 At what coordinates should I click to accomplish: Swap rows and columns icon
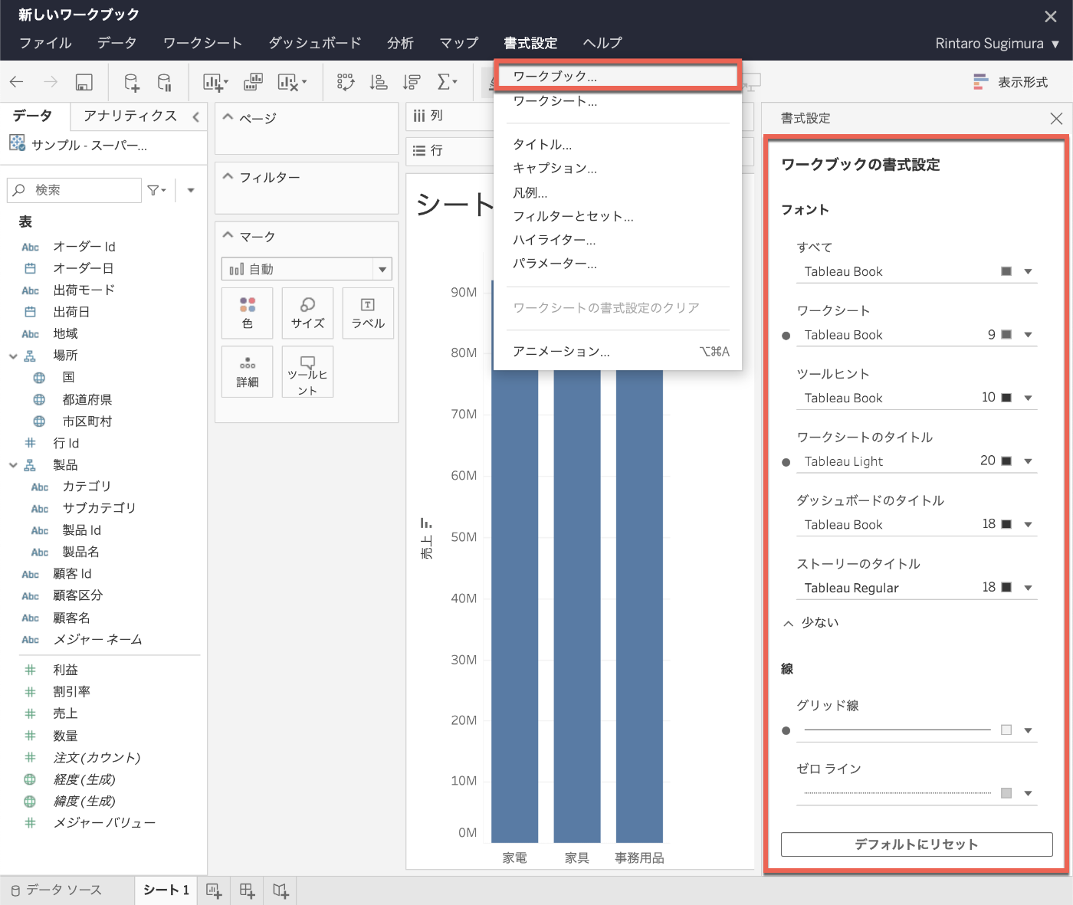[346, 82]
